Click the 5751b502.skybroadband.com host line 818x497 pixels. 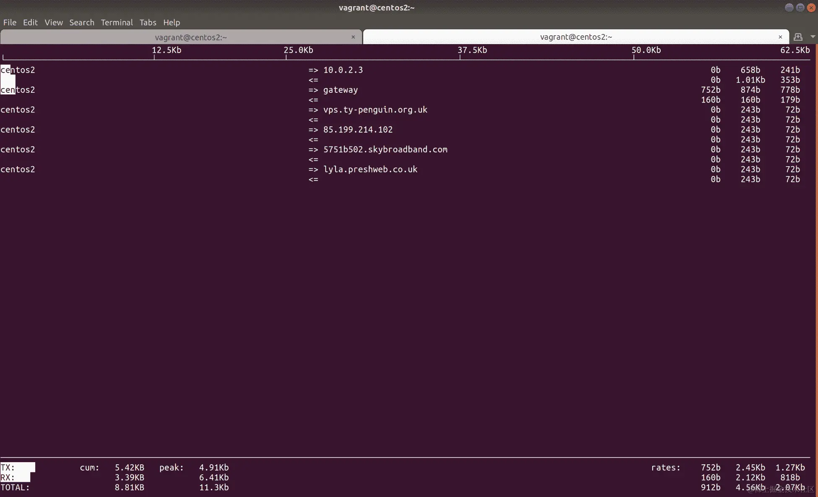pyautogui.click(x=385, y=149)
